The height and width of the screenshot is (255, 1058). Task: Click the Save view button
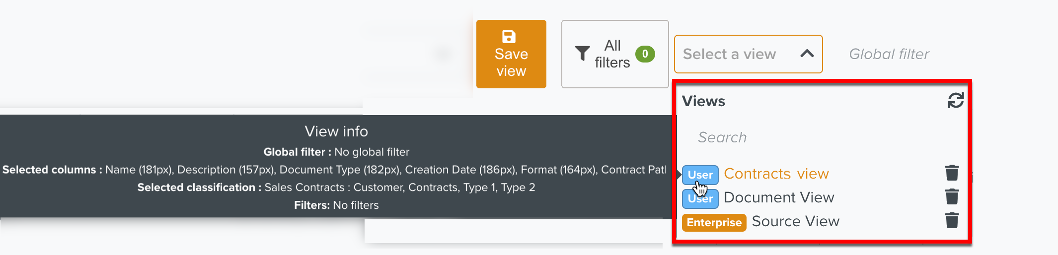[511, 54]
